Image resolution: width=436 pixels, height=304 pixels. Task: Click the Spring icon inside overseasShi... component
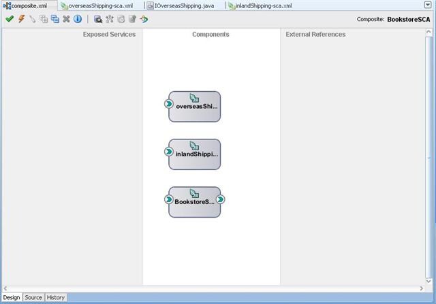pos(194,98)
